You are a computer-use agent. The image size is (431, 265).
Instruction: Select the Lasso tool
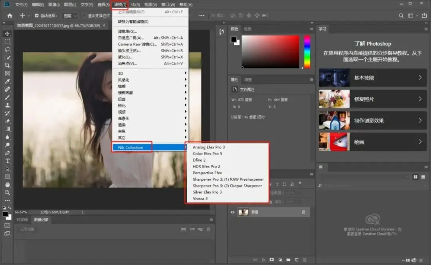coord(7,50)
